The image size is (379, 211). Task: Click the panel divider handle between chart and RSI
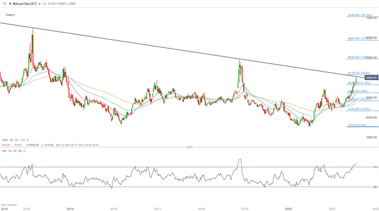(189, 147)
